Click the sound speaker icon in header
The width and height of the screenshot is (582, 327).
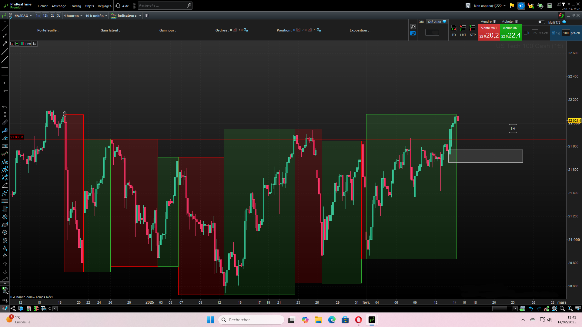pyautogui.click(x=521, y=6)
